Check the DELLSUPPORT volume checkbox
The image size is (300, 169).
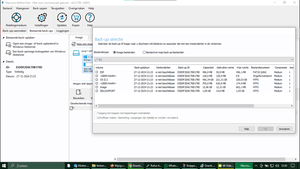[97, 91]
